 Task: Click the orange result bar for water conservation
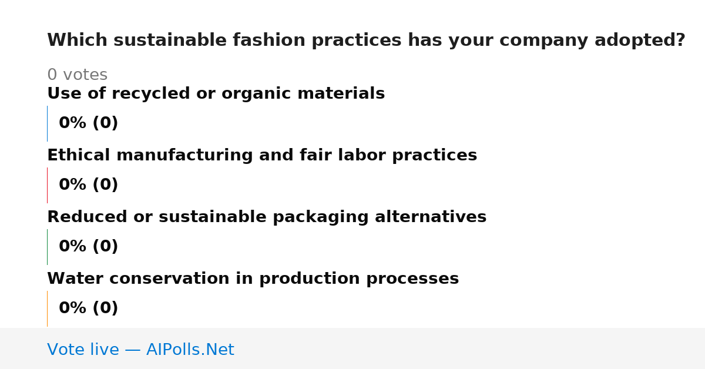(47, 308)
